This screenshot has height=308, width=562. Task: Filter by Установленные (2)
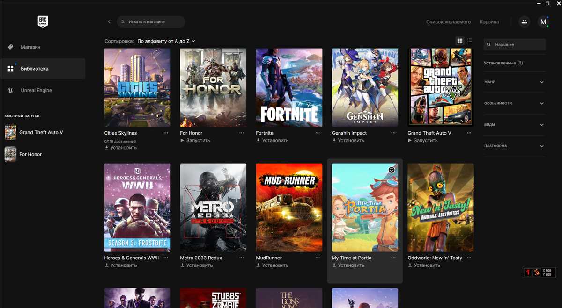[503, 63]
